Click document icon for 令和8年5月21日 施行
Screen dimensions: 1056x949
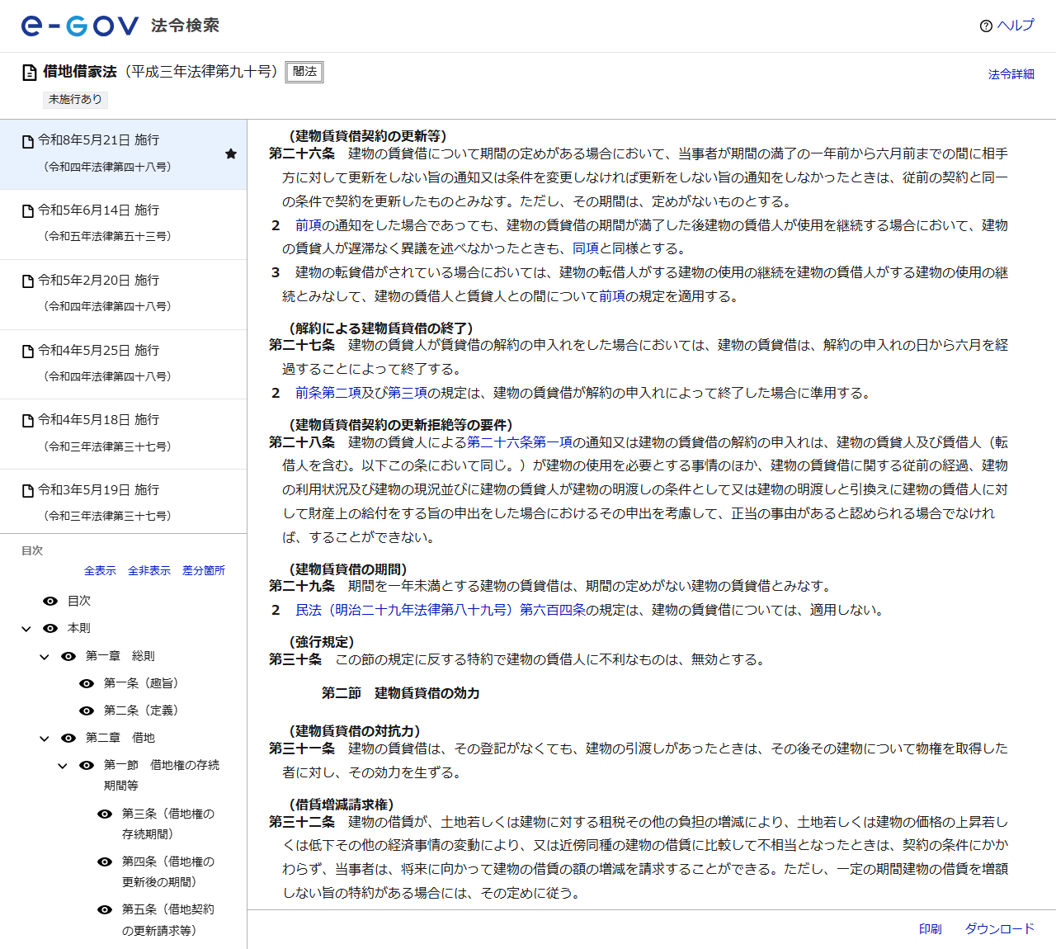click(28, 141)
